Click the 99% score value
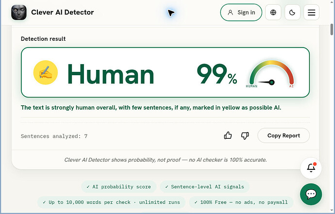The width and height of the screenshot is (335, 214). pyautogui.click(x=217, y=74)
